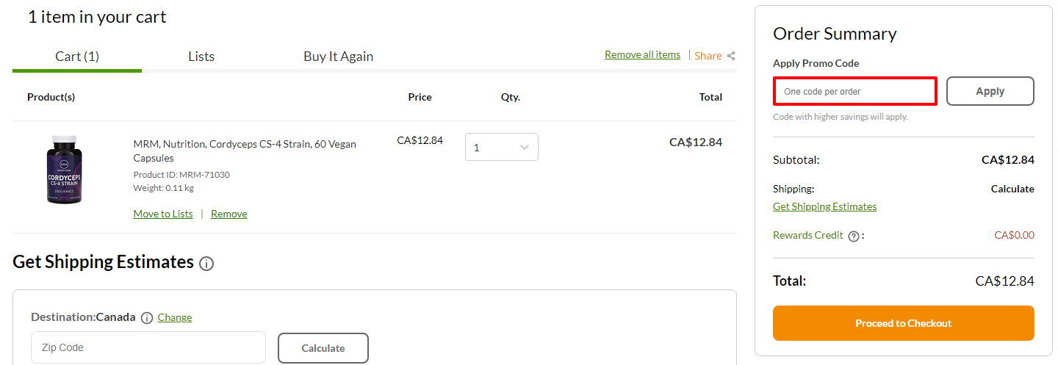Click Get Shipping Estimates link in summary
The width and height of the screenshot is (1058, 365).
pos(824,206)
